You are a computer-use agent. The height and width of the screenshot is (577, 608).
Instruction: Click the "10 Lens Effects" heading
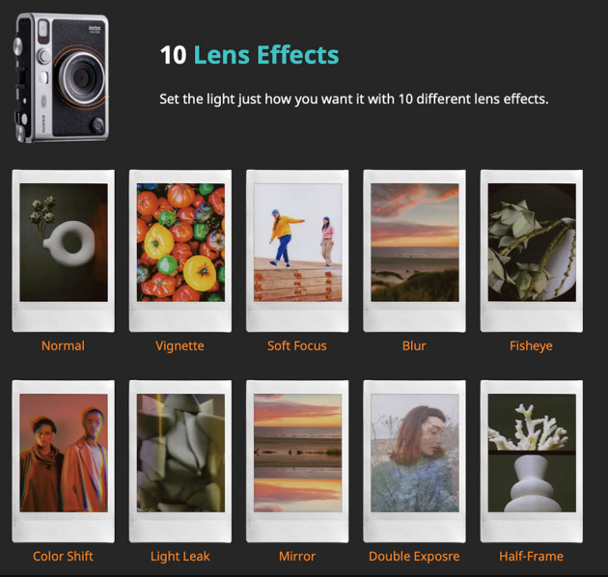click(249, 55)
